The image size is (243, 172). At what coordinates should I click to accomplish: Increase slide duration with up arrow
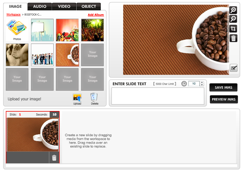[202, 82]
